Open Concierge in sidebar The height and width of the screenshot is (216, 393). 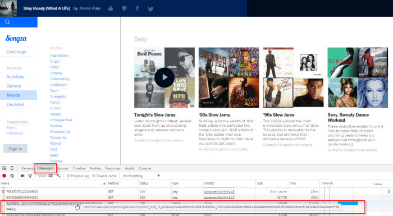pos(16,52)
